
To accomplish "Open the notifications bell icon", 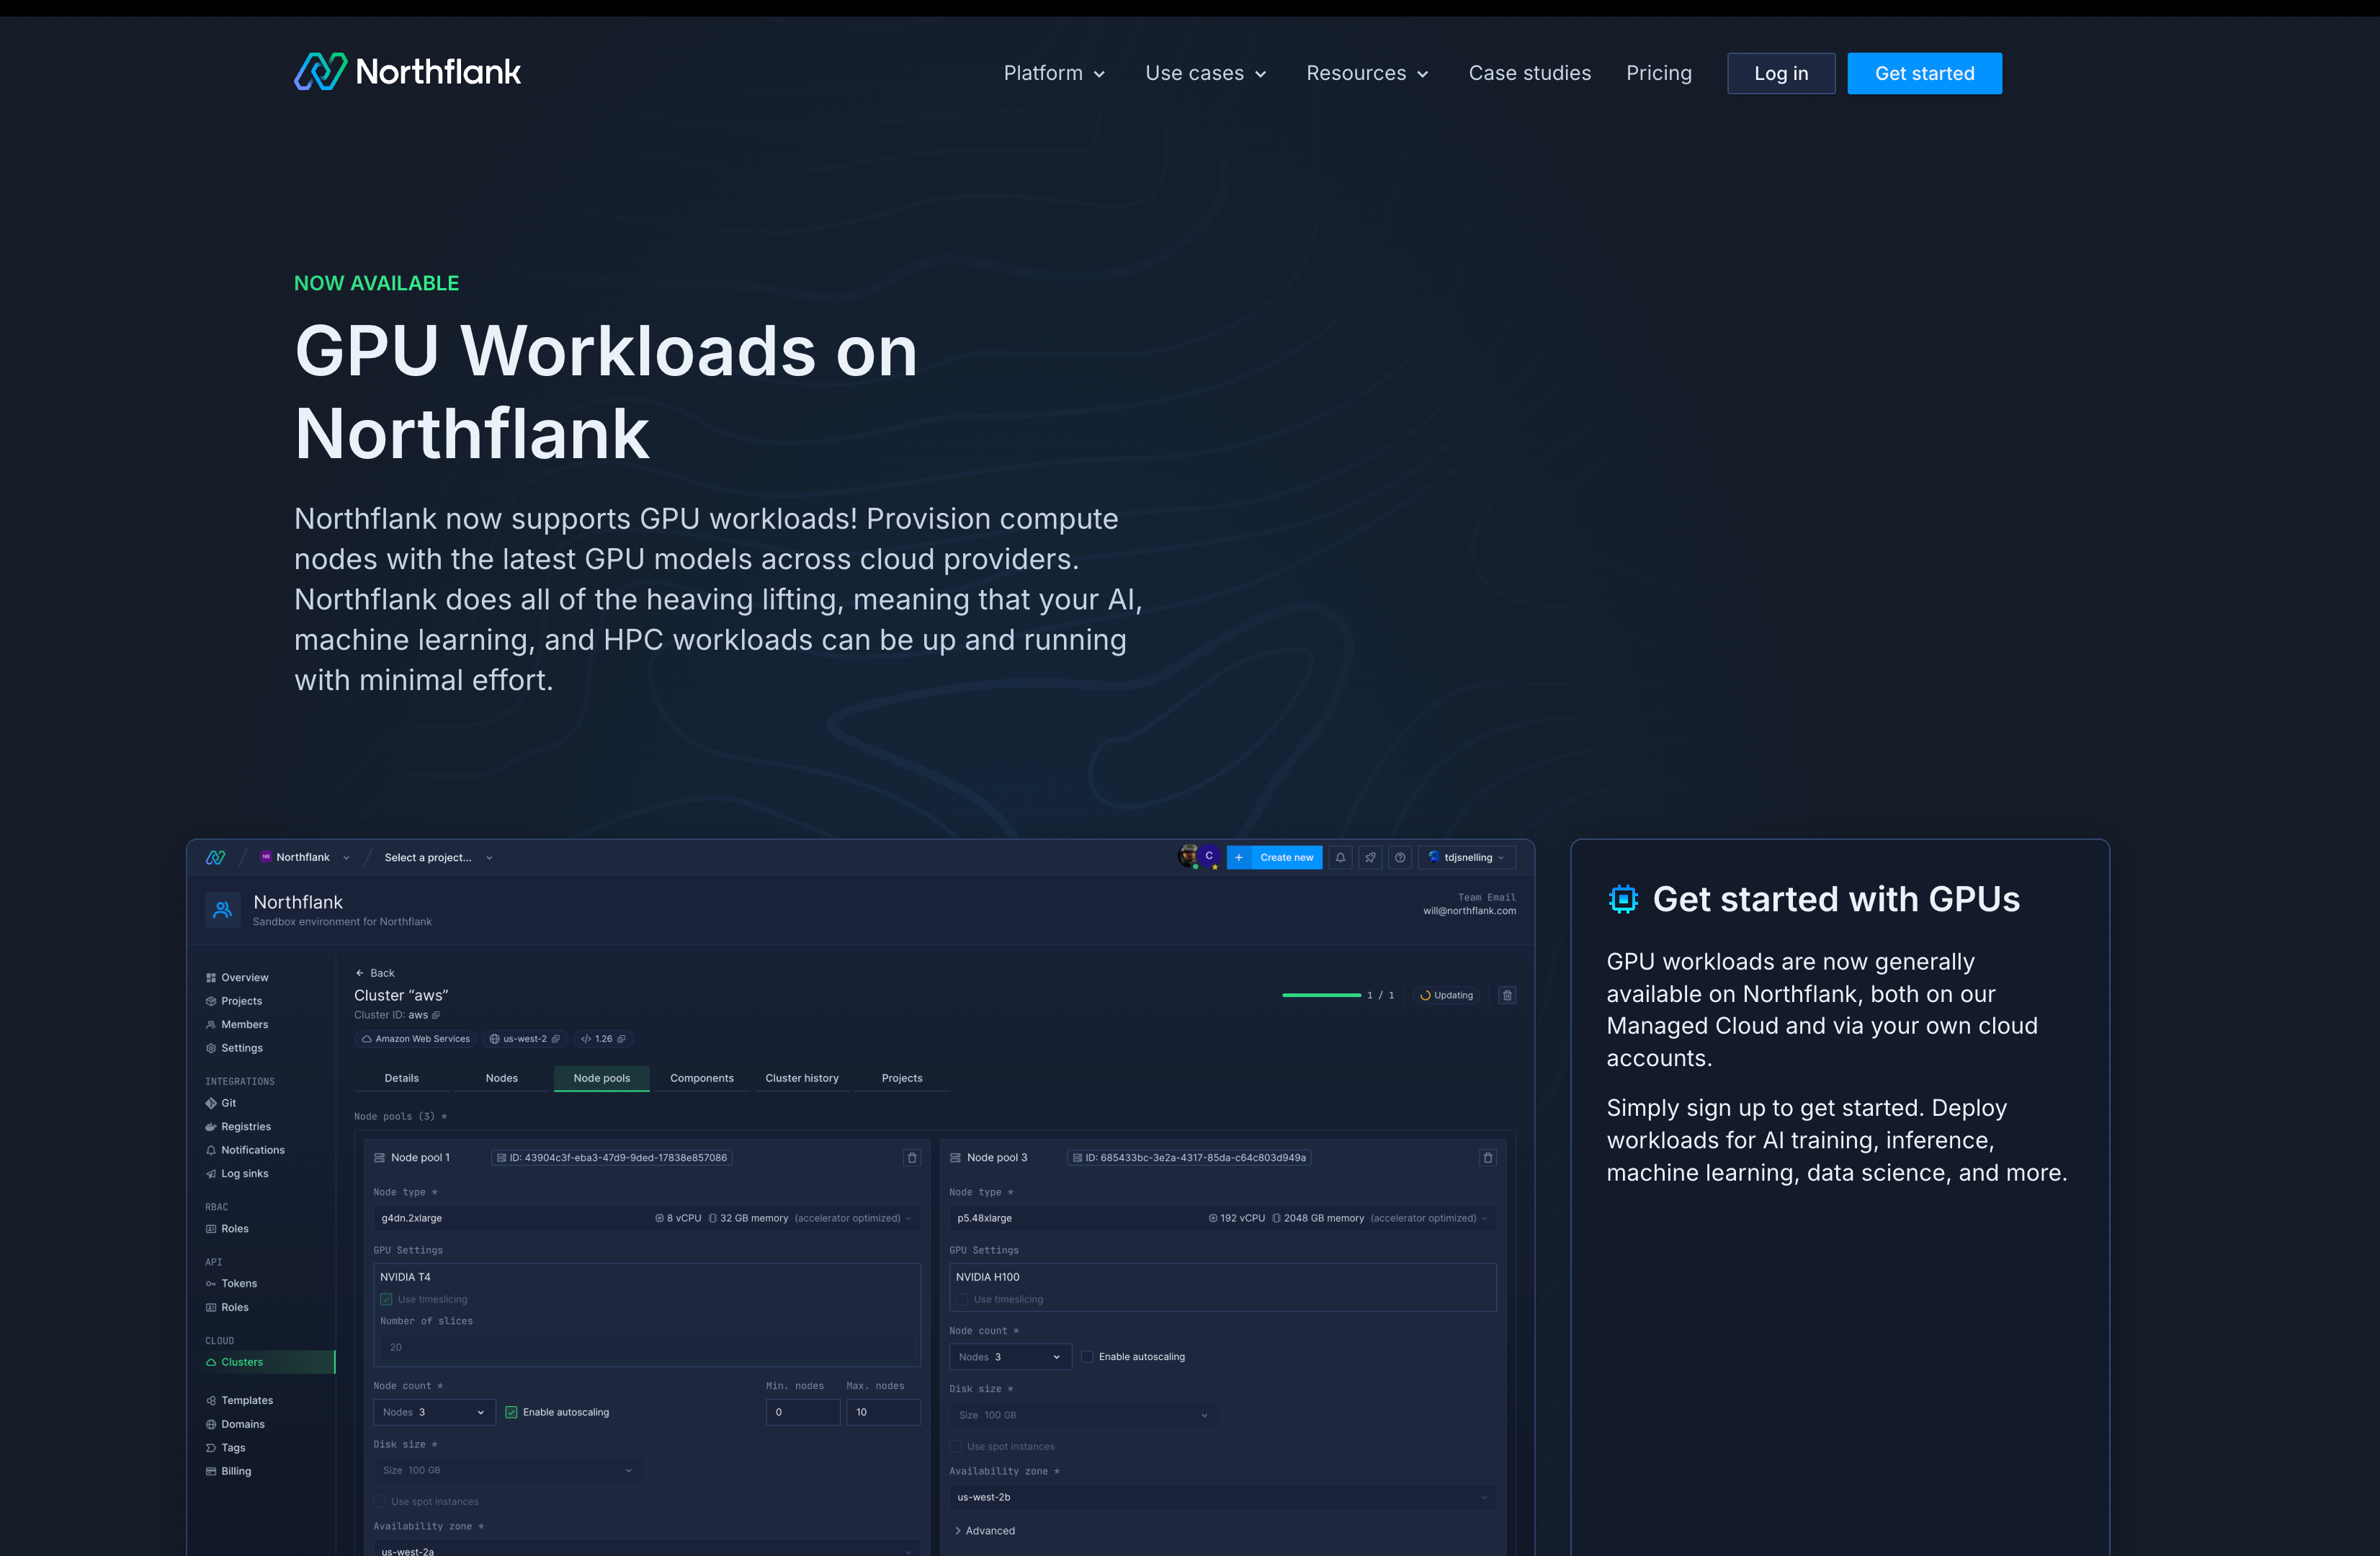I will pyautogui.click(x=1340, y=857).
